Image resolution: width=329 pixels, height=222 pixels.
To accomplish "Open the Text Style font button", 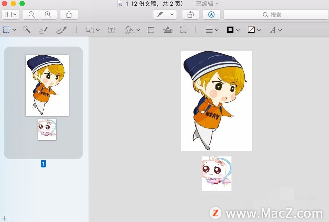I will pos(273,30).
